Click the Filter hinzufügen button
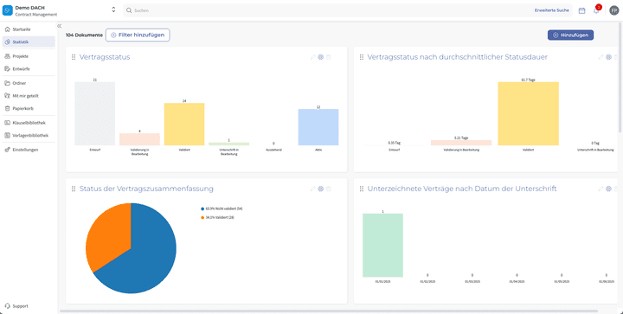 click(138, 35)
